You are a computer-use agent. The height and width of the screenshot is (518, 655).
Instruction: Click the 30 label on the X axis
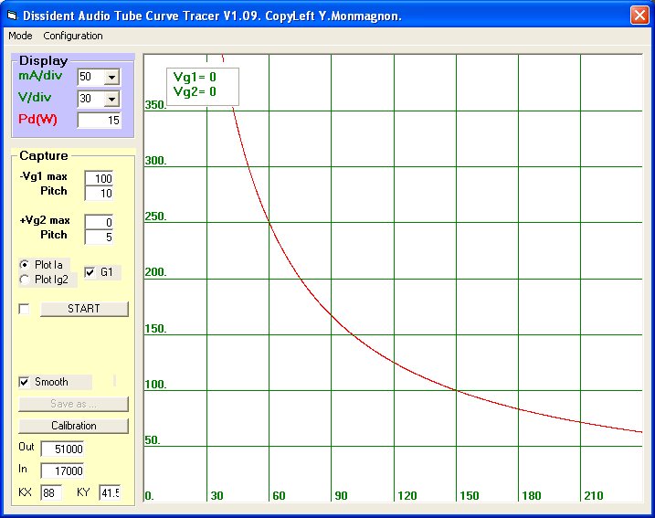217,496
